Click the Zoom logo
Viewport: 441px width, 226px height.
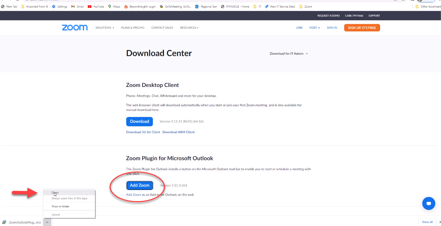[75, 28]
